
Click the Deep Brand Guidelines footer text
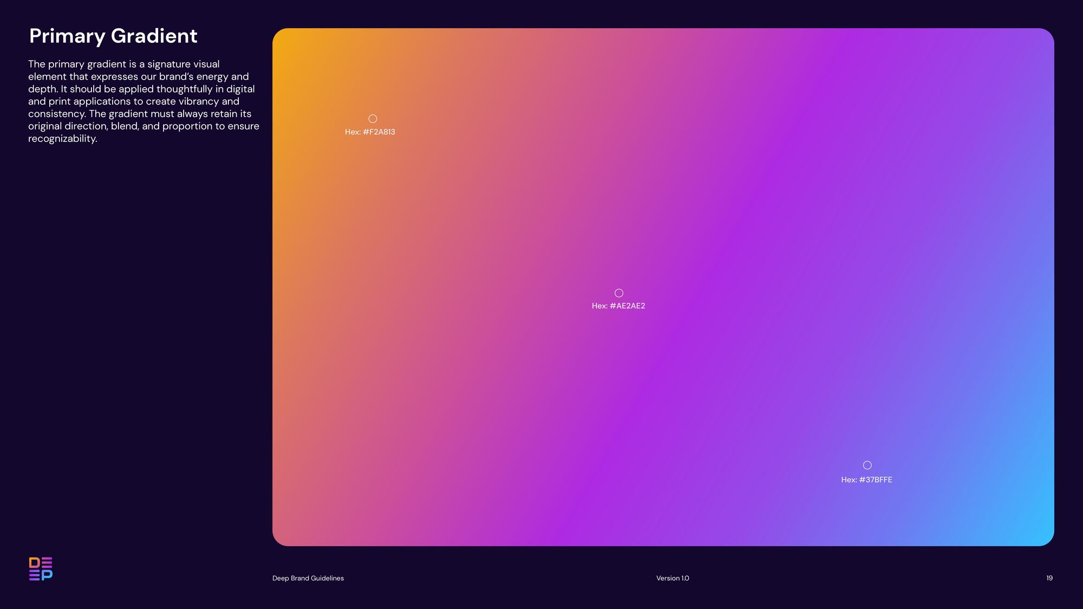point(308,578)
